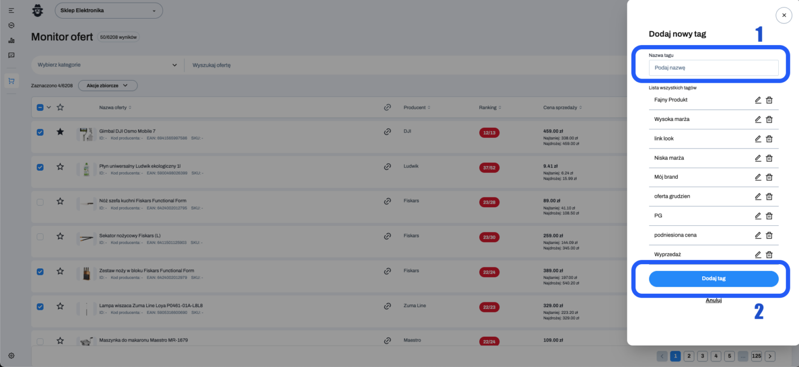Click the 'Dodaj tag' button
Screen dimensions: 799x367
coord(713,279)
